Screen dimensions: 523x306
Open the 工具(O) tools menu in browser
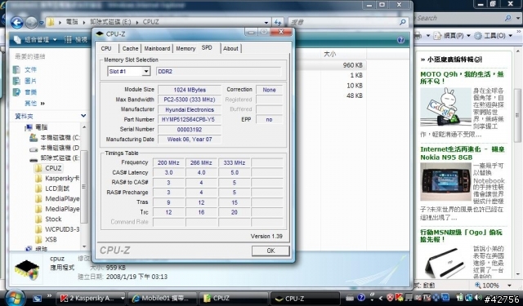(x=494, y=36)
